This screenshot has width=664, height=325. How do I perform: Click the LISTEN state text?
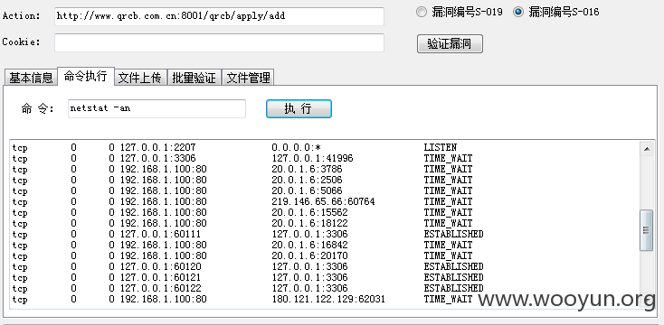pos(440,147)
